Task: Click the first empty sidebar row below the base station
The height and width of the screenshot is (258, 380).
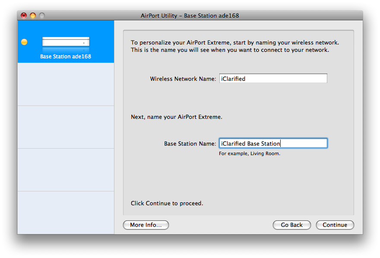Action: coord(66,84)
